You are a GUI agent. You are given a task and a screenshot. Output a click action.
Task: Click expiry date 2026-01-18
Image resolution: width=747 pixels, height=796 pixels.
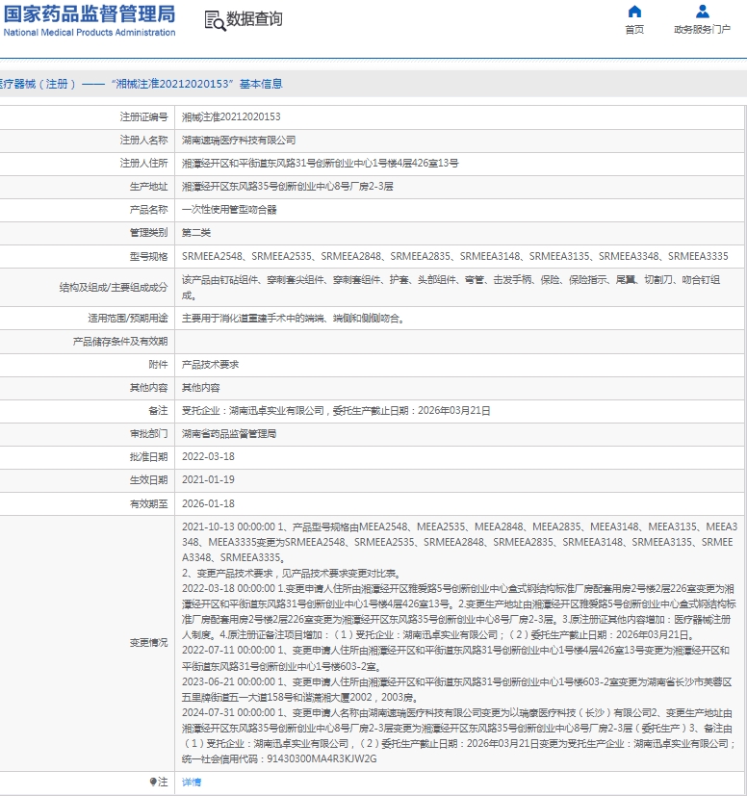[x=208, y=503]
